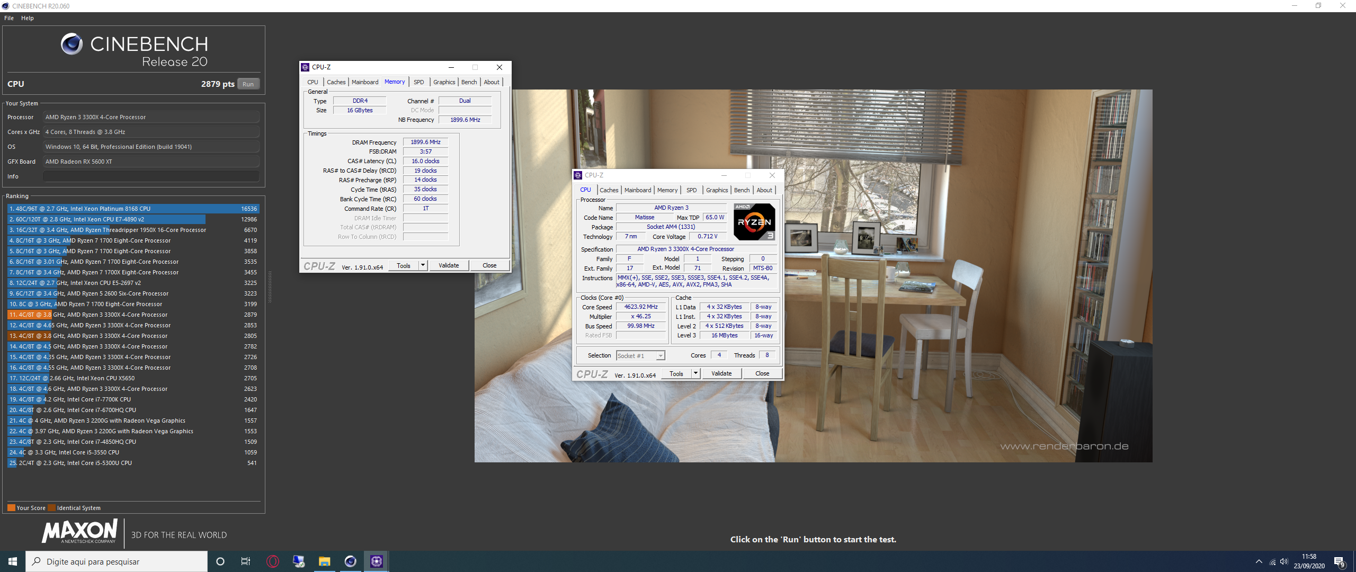Restore down the Cinebench window
Image resolution: width=1356 pixels, height=572 pixels.
(x=1318, y=6)
